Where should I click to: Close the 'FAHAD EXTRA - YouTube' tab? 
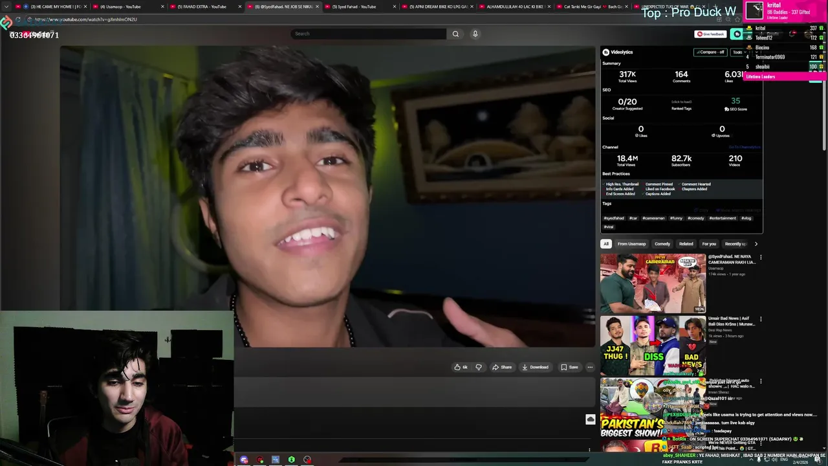coord(240,6)
